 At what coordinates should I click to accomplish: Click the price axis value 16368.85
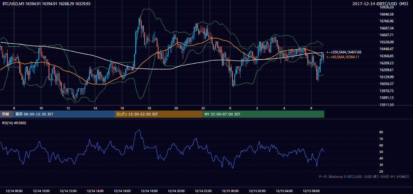386,56
